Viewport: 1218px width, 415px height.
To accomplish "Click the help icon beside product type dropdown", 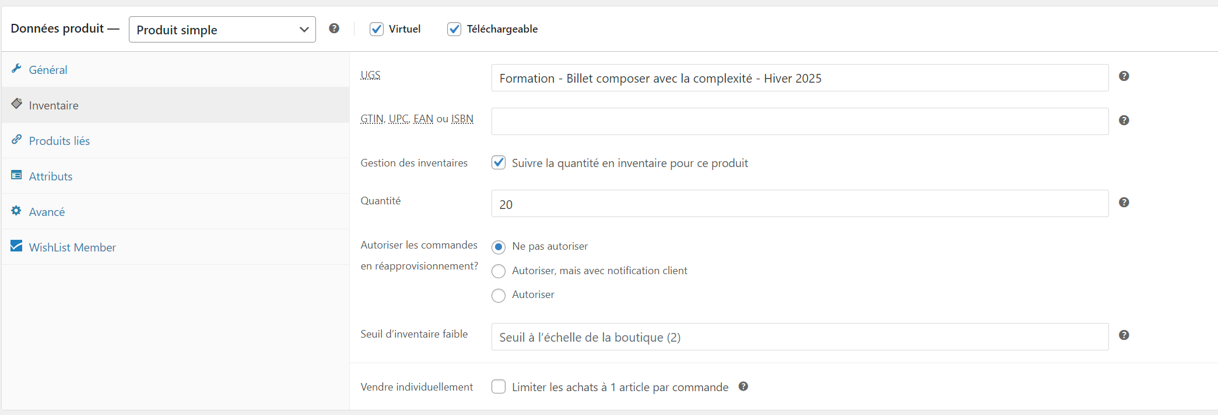I will (x=334, y=29).
